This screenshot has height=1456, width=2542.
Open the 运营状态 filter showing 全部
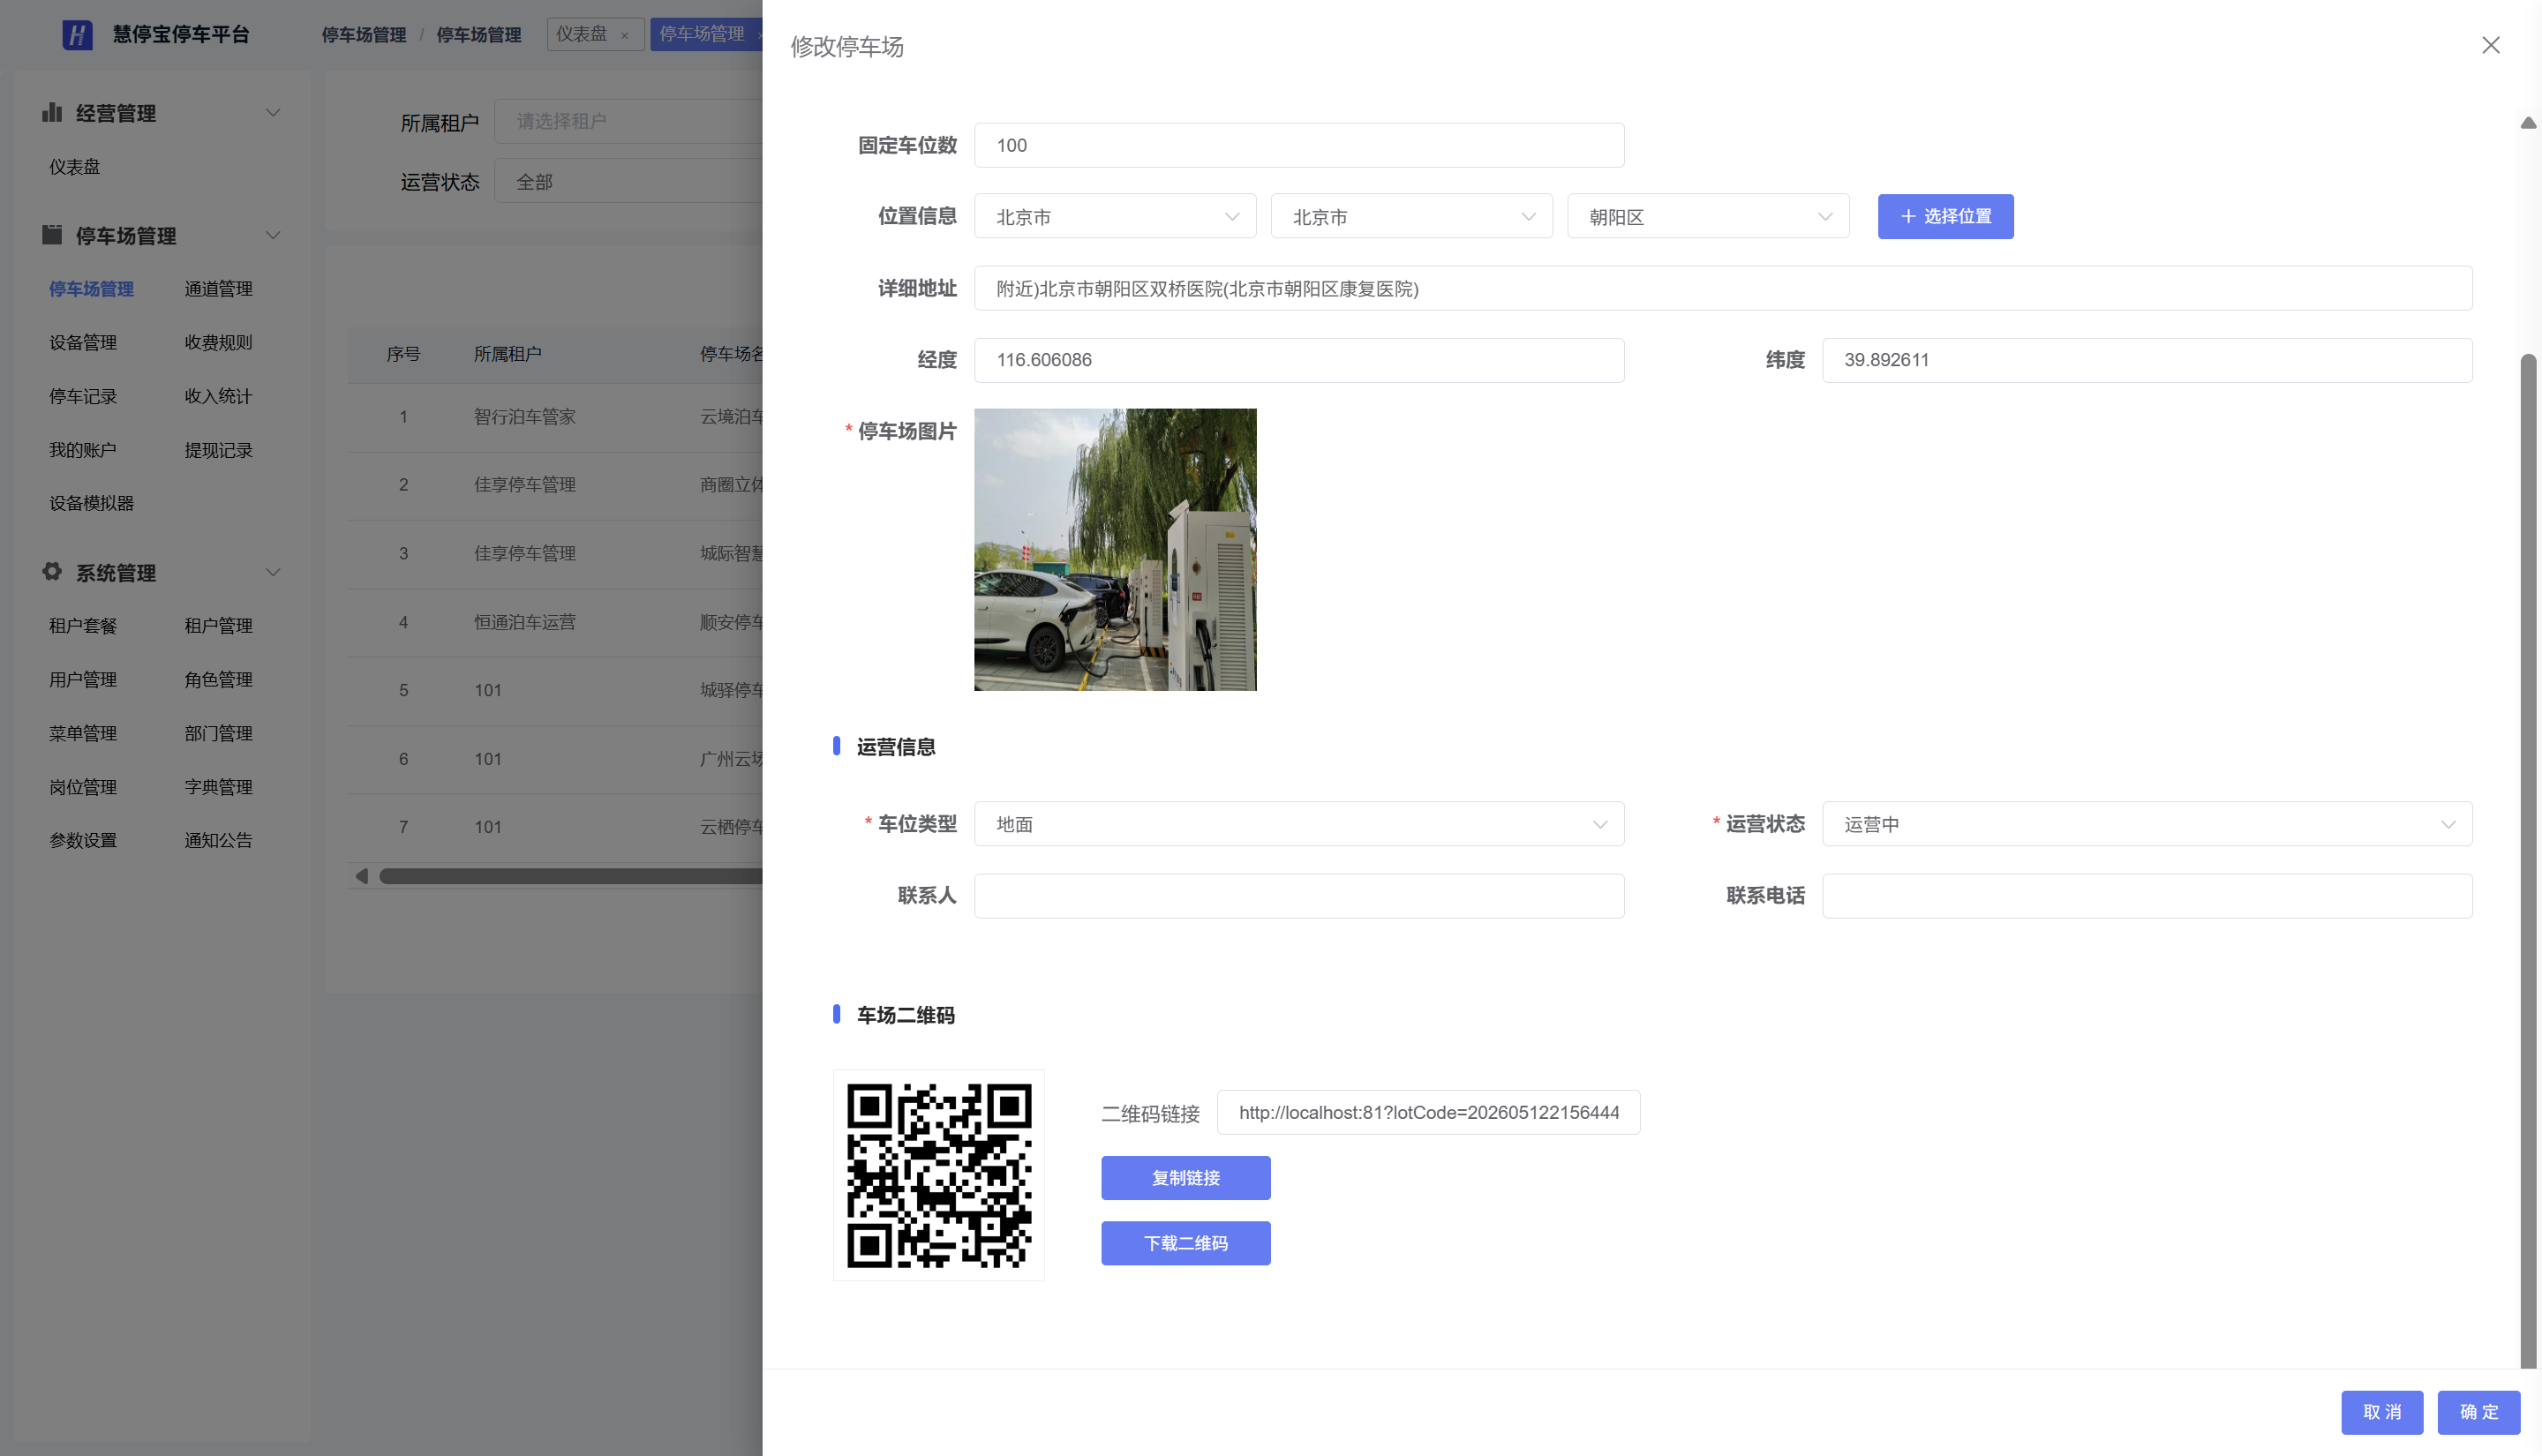point(629,181)
